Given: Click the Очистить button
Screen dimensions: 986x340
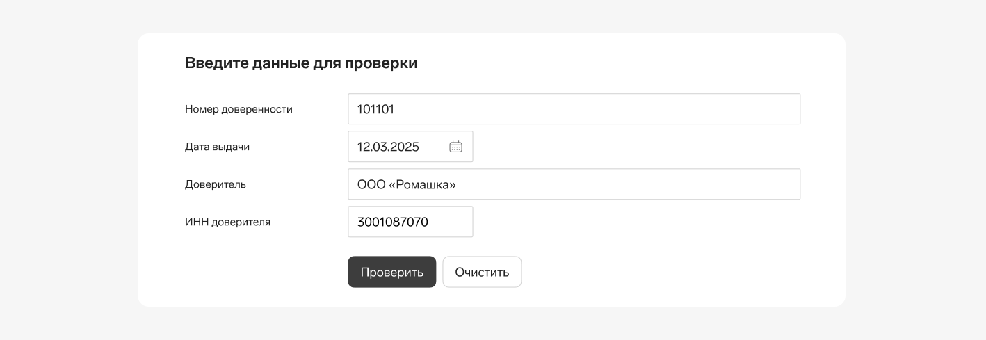Looking at the screenshot, I should click(x=482, y=272).
